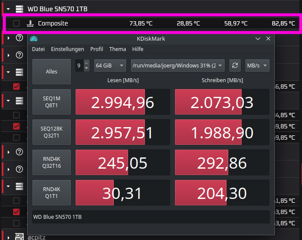Click the Composite thermometer sensor icon
Viewport: 302px width, 240px height.
pyautogui.click(x=30, y=23)
